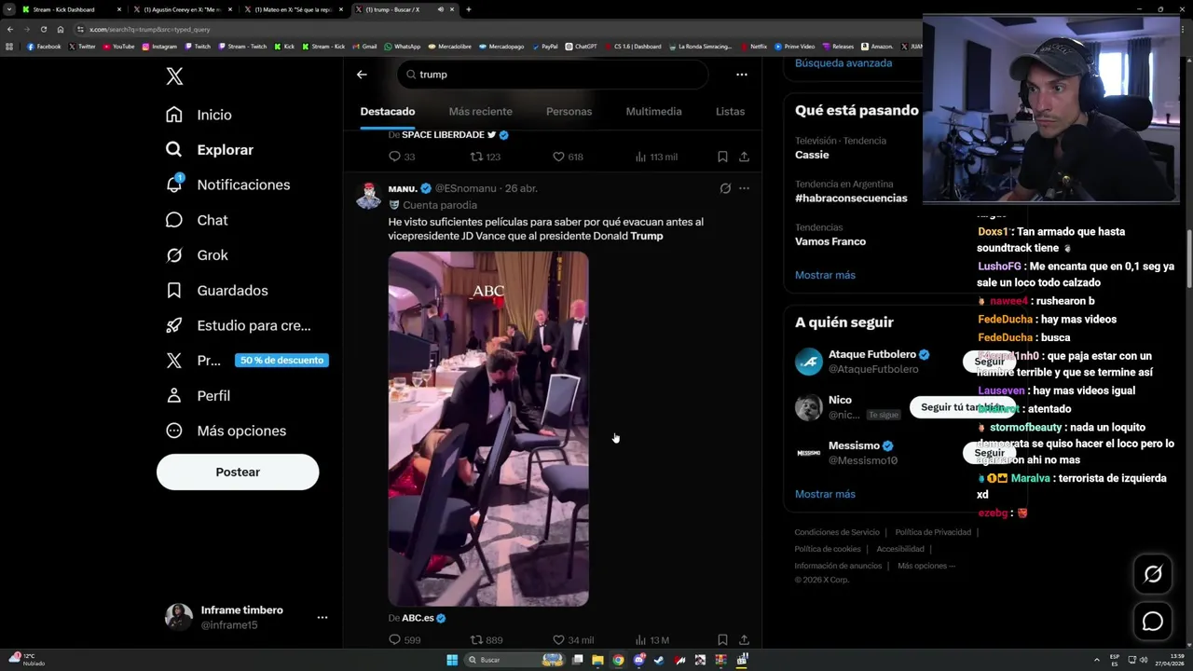Screen dimensions: 1193x671
Task: Reload the page in browser toolbar
Action: [43, 29]
